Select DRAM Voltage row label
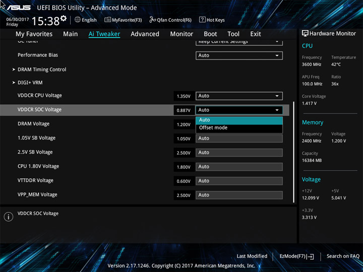The height and width of the screenshot is (272, 363). click(x=34, y=124)
